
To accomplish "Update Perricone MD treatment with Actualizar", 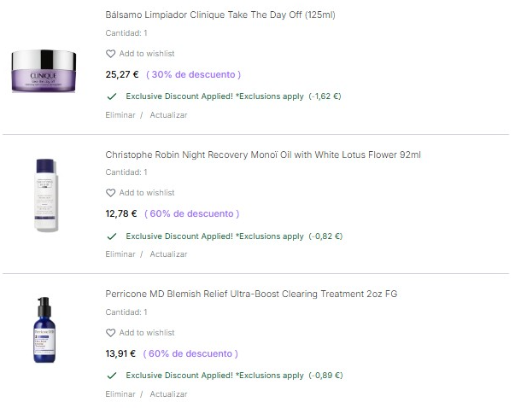I will click(x=168, y=394).
